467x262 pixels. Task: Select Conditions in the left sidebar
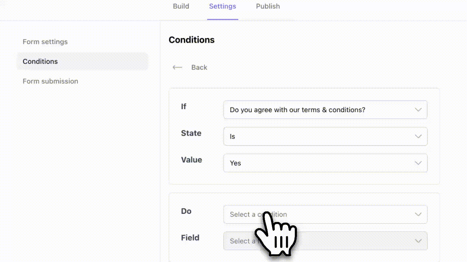tap(40, 61)
